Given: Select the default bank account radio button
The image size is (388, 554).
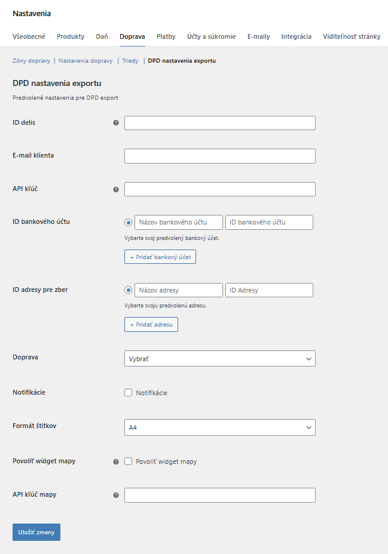Looking at the screenshot, I should pyautogui.click(x=129, y=223).
